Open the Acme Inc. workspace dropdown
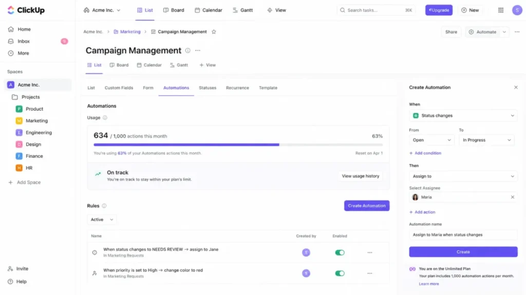 [102, 10]
